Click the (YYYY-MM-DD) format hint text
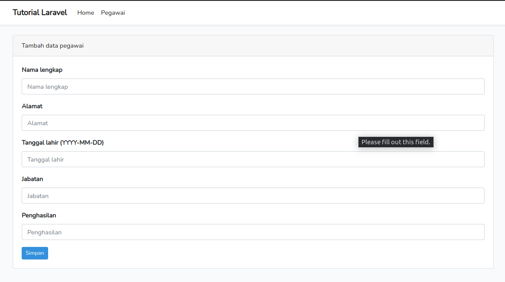This screenshot has height=282, width=505. (82, 143)
